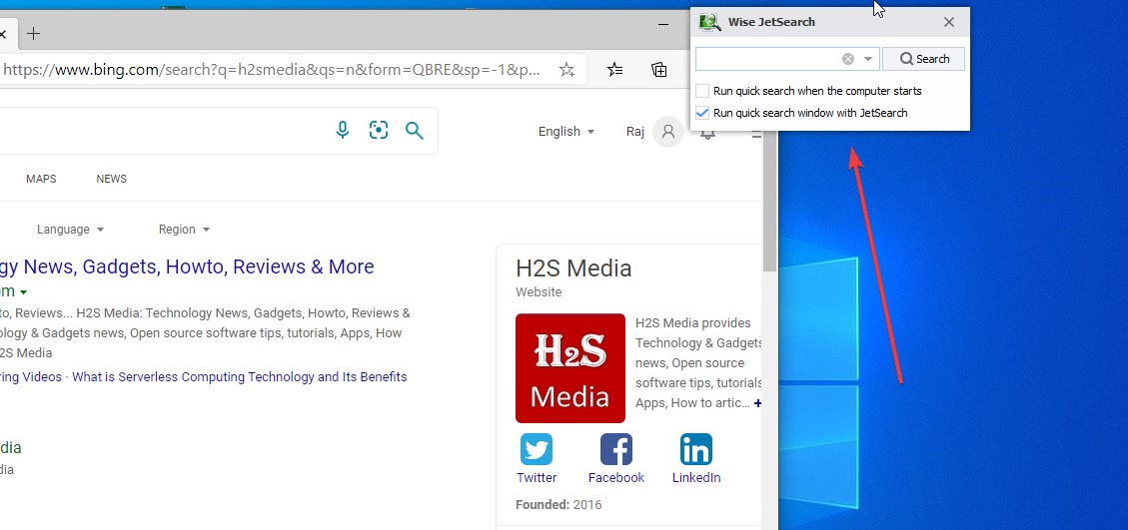Image resolution: width=1128 pixels, height=530 pixels.
Task: Open the Raj profile avatar icon
Action: coord(668,132)
